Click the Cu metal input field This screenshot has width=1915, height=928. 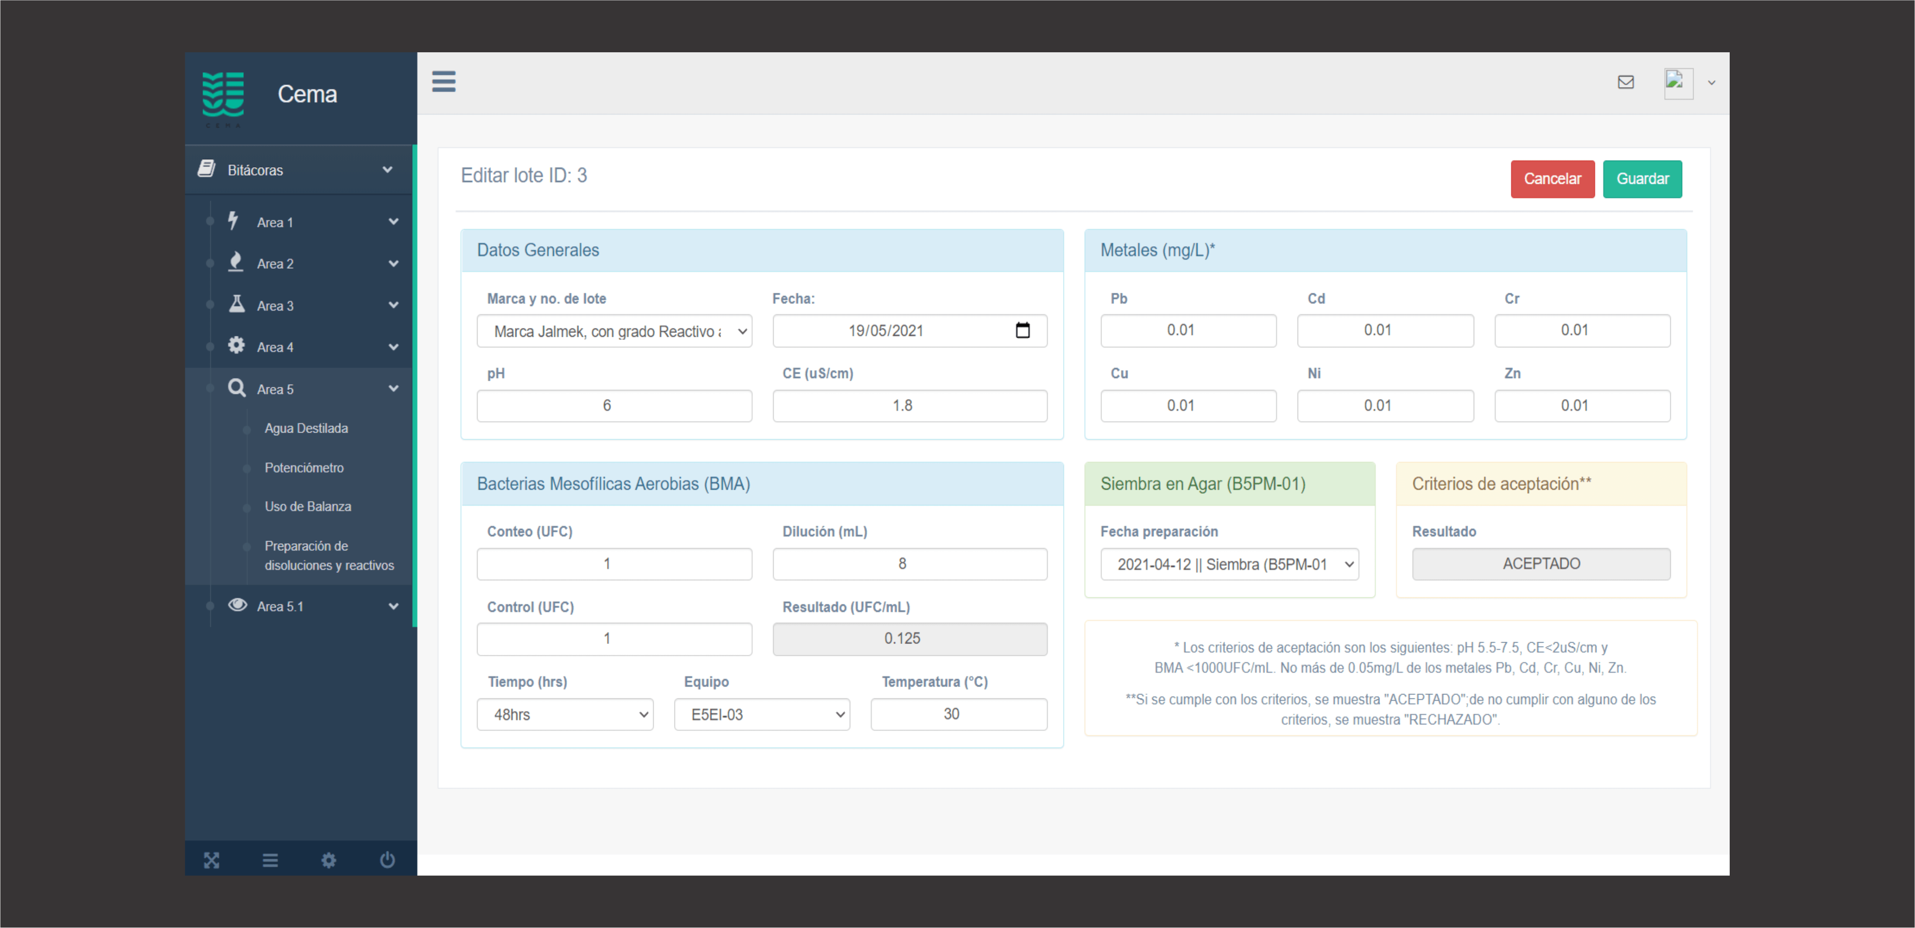[1188, 406]
